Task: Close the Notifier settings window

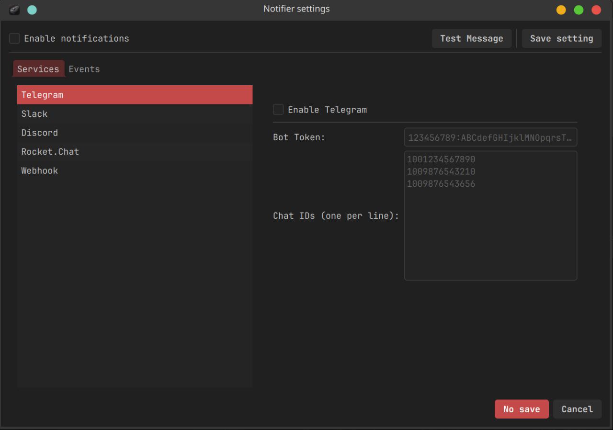Action: pos(596,10)
